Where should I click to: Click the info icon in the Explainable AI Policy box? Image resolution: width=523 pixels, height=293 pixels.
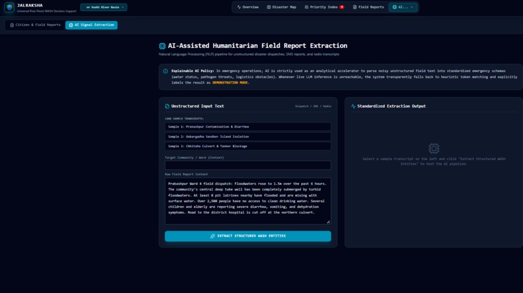click(x=165, y=71)
